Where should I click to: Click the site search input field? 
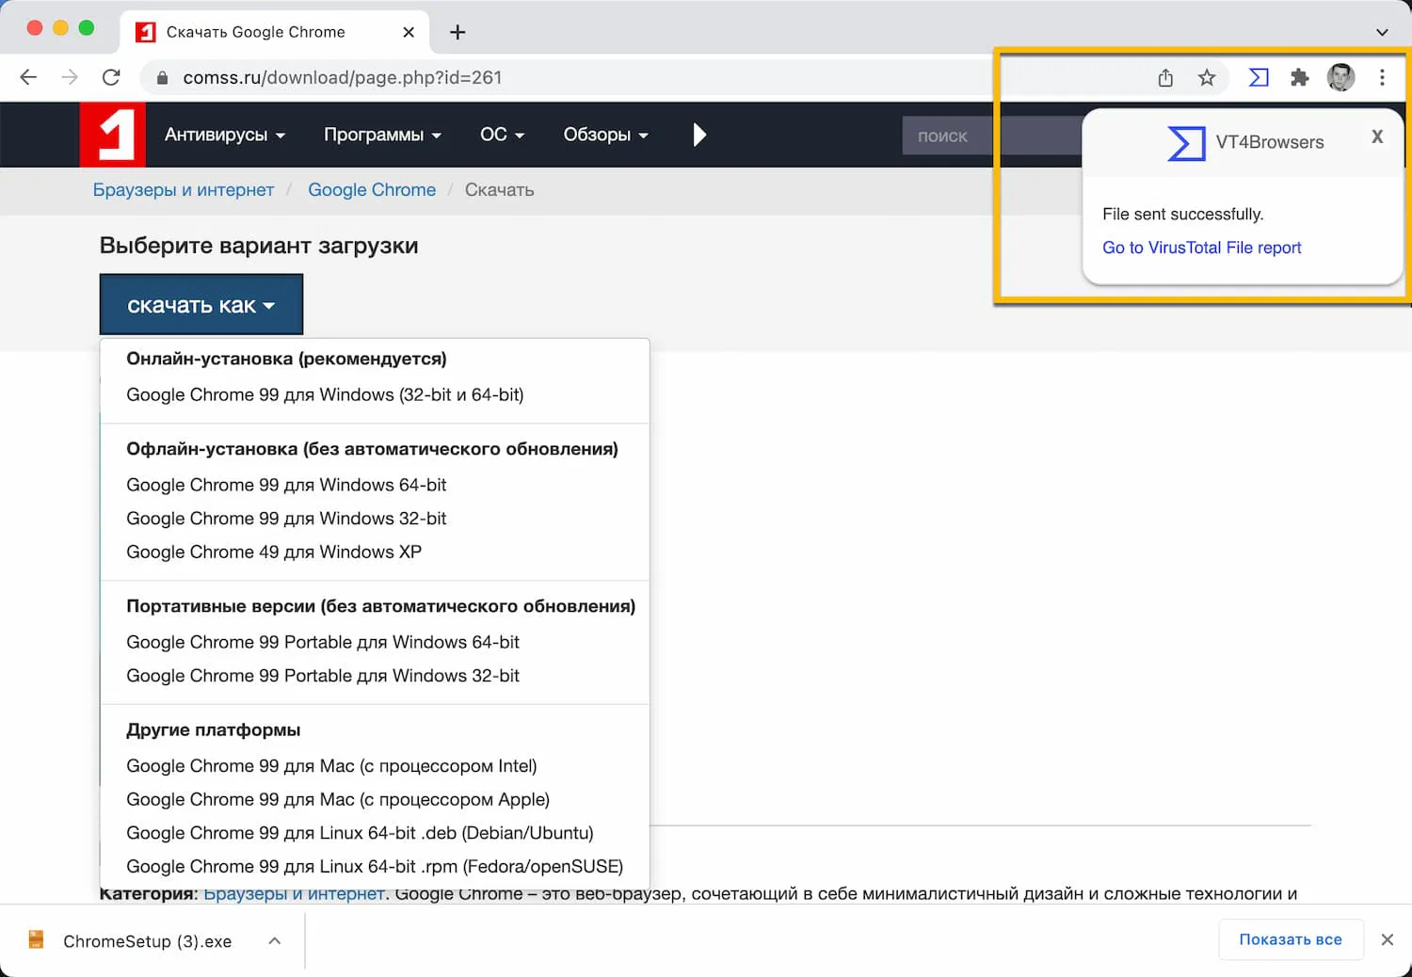(x=988, y=136)
